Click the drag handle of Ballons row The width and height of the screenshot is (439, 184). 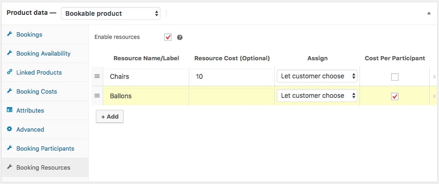pyautogui.click(x=97, y=95)
